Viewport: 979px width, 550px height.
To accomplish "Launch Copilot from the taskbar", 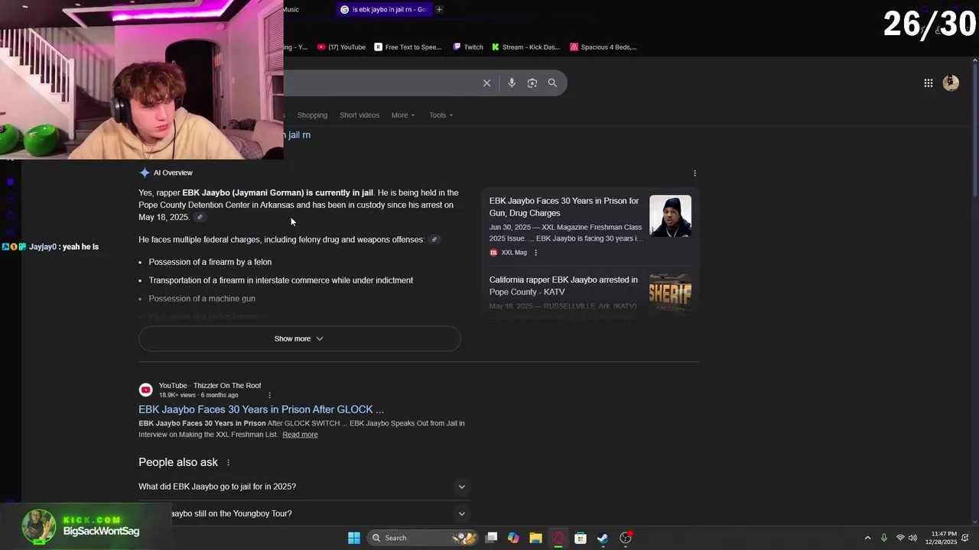I will (x=513, y=538).
